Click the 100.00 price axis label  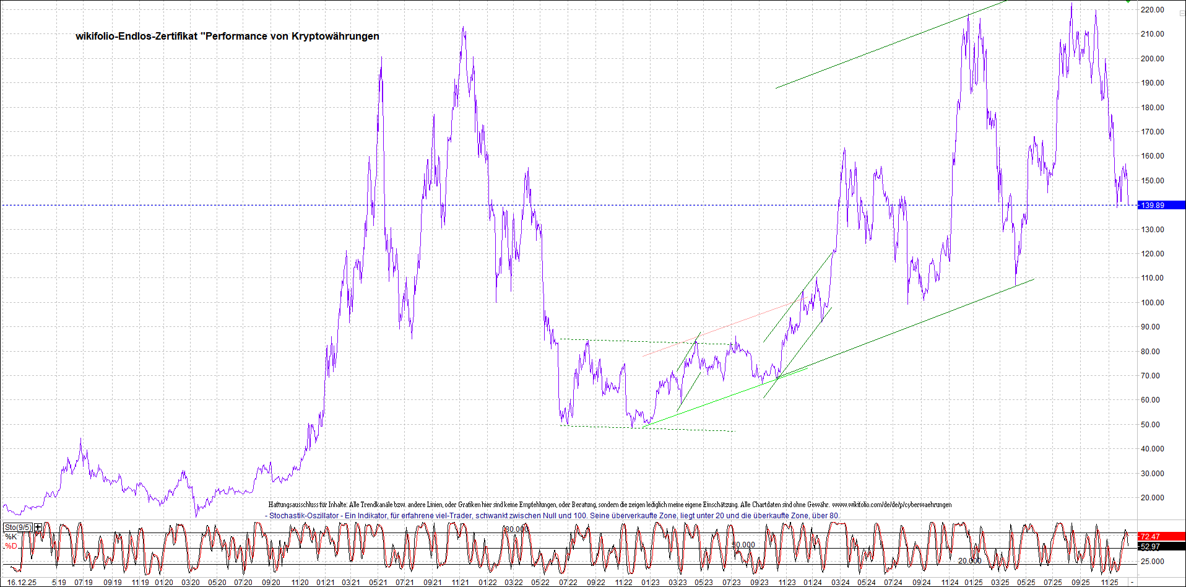coord(1153,302)
